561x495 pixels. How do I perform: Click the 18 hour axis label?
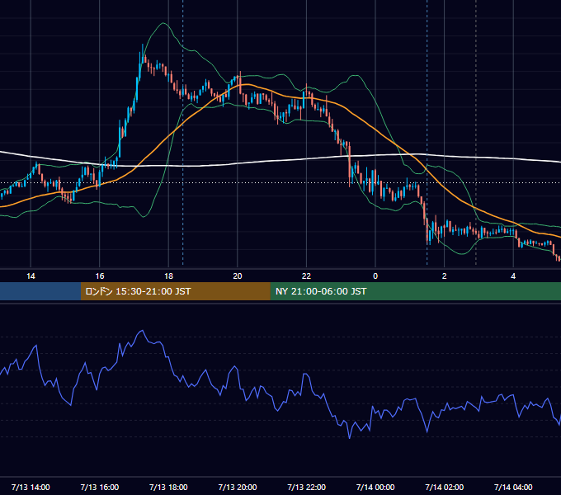(168, 276)
